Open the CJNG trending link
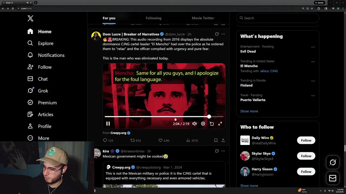Image resolution: width=346 pixels, height=194 pixels. pos(274,71)
